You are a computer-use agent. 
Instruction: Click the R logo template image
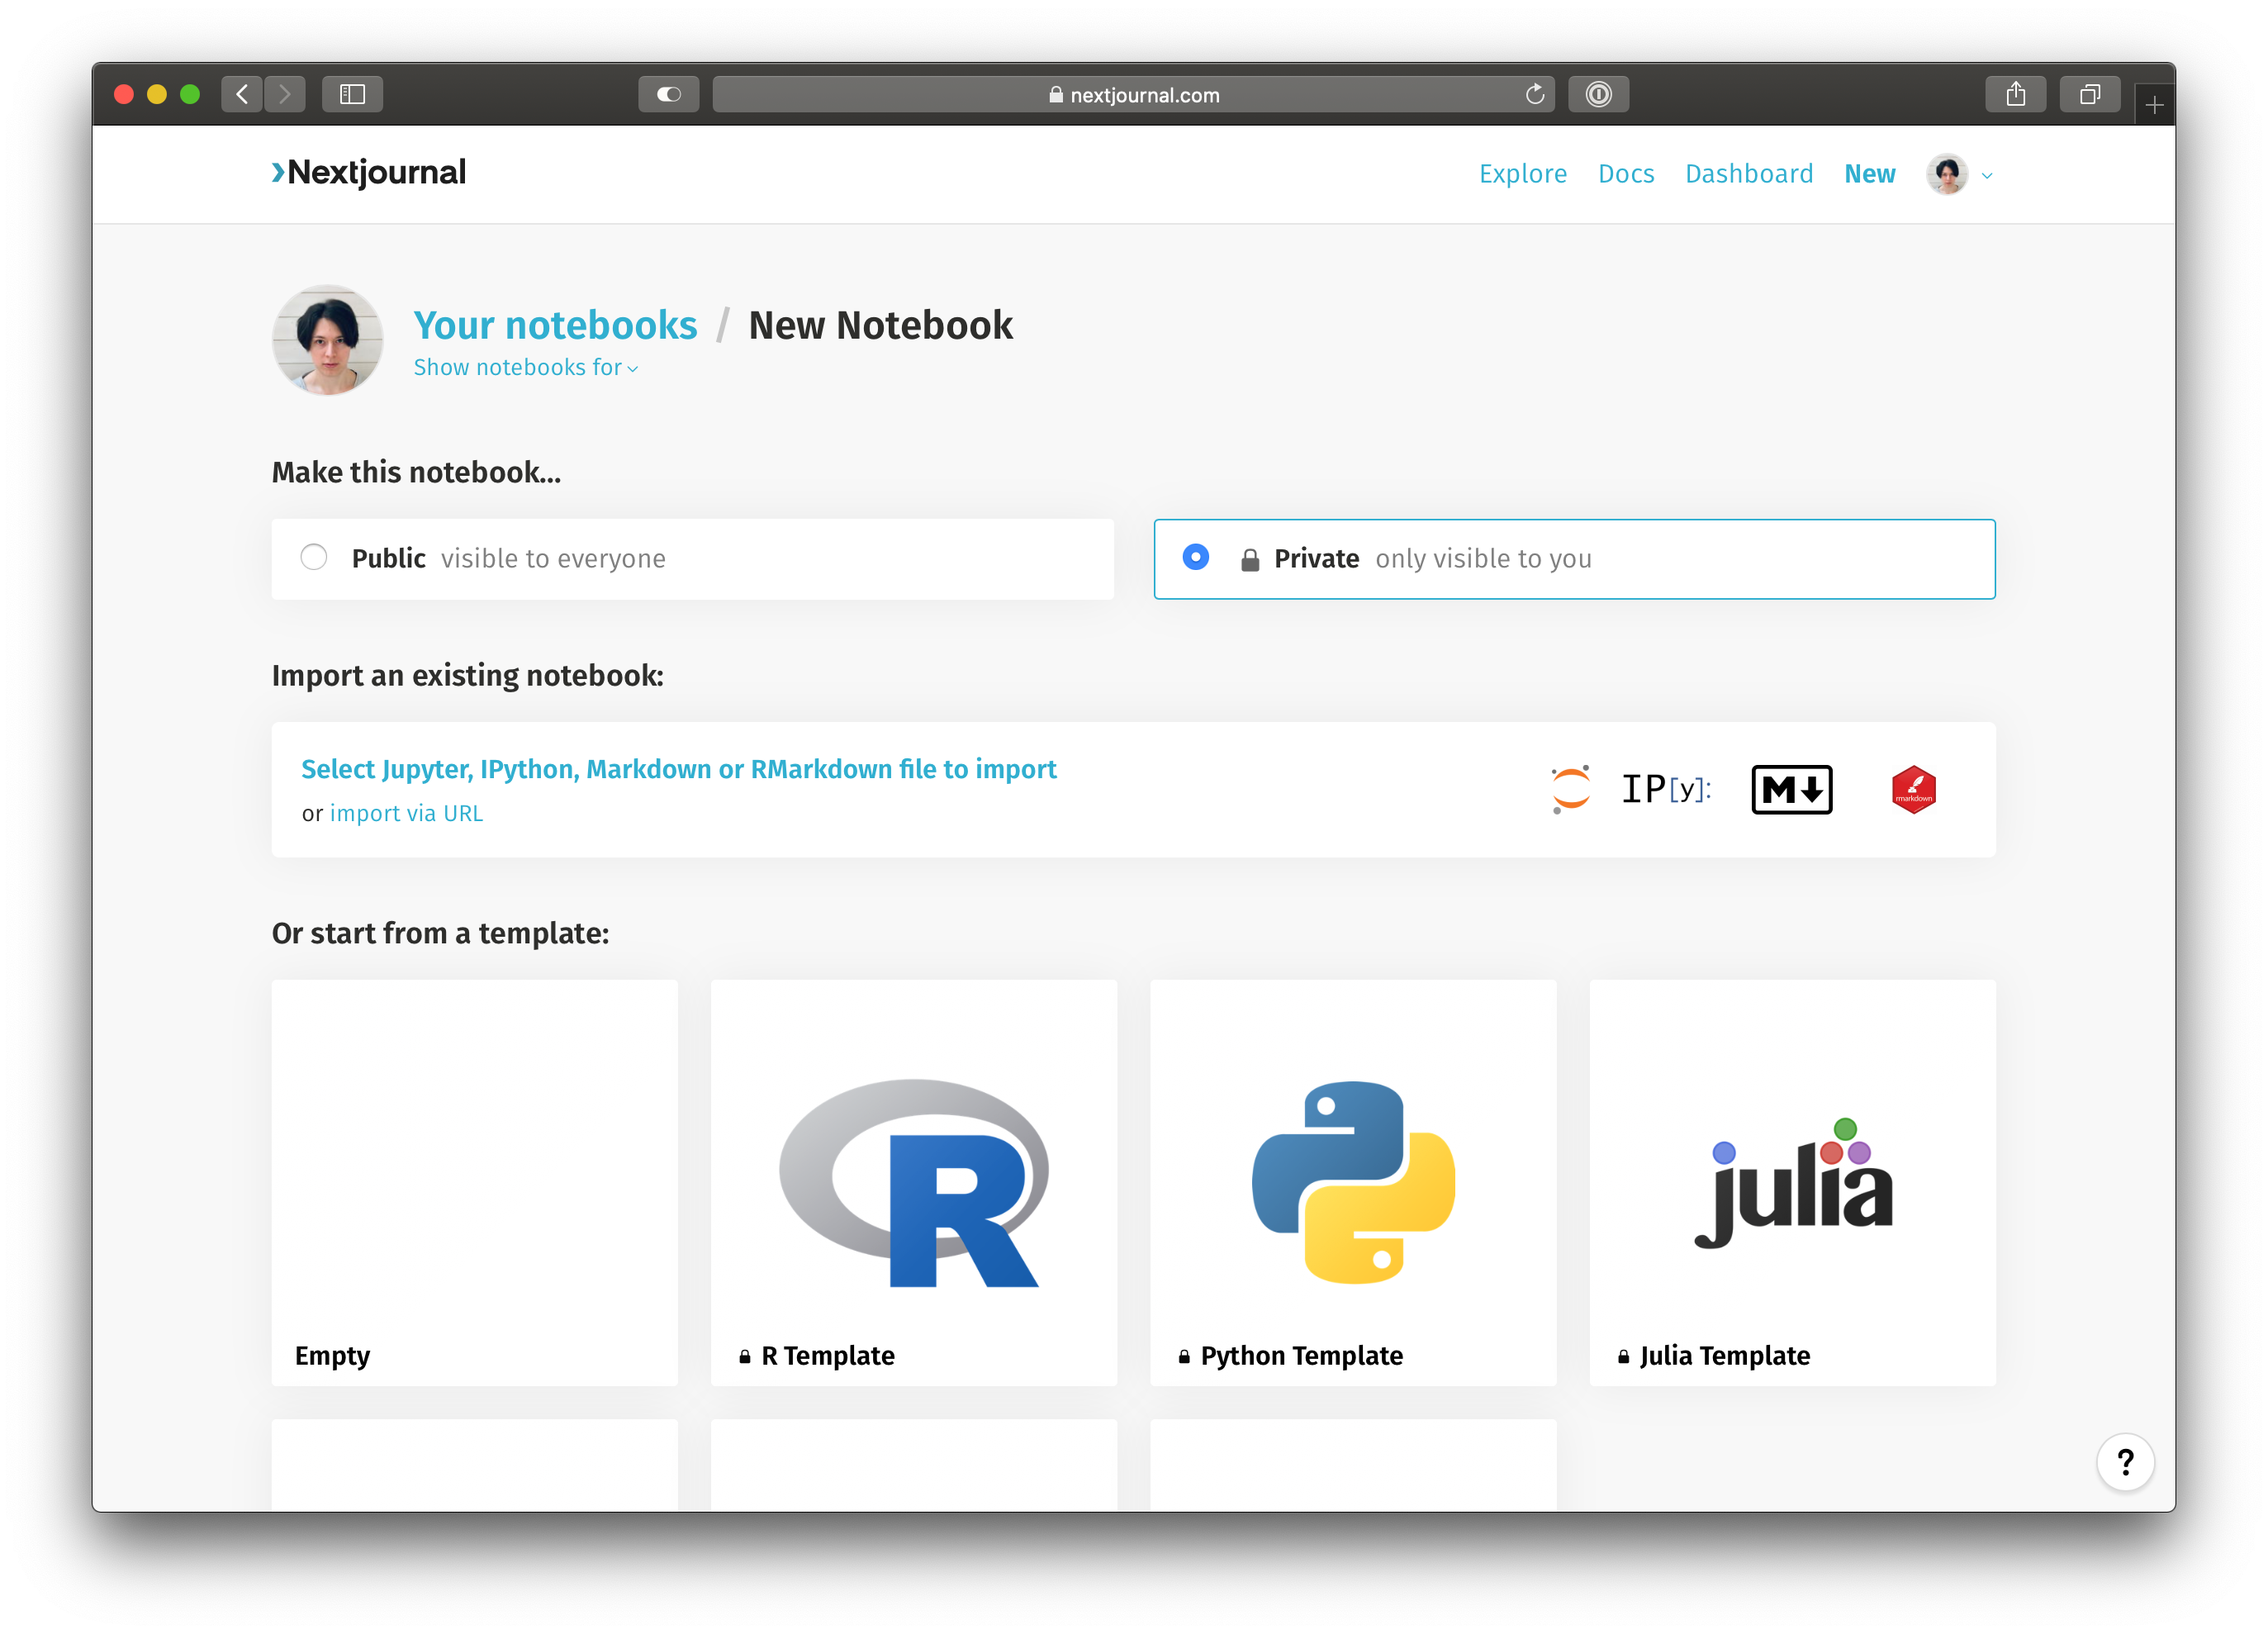pos(913,1182)
